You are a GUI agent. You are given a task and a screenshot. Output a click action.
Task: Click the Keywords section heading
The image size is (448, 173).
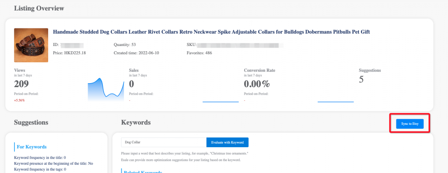136,122
